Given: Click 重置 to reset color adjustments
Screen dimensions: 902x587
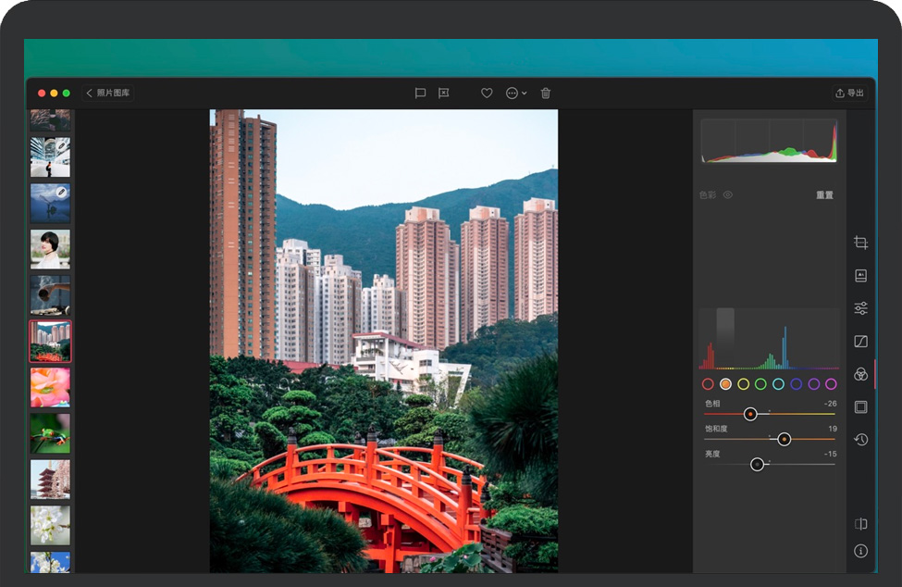Looking at the screenshot, I should pos(824,195).
